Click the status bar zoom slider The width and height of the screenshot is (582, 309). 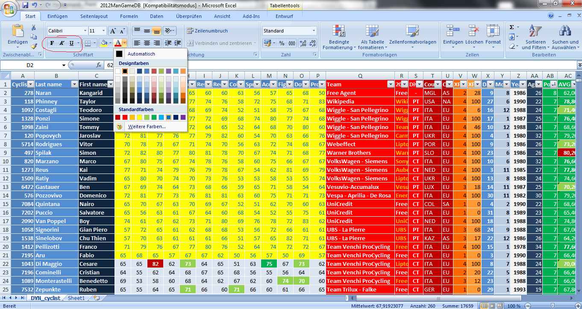coord(553,306)
